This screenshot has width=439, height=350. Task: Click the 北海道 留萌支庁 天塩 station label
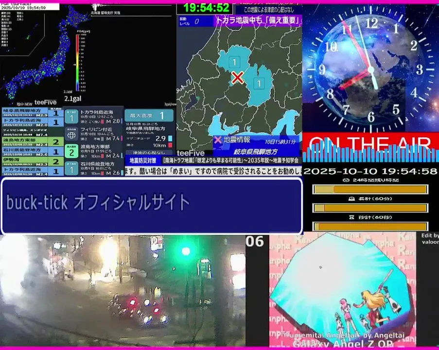(105, 13)
